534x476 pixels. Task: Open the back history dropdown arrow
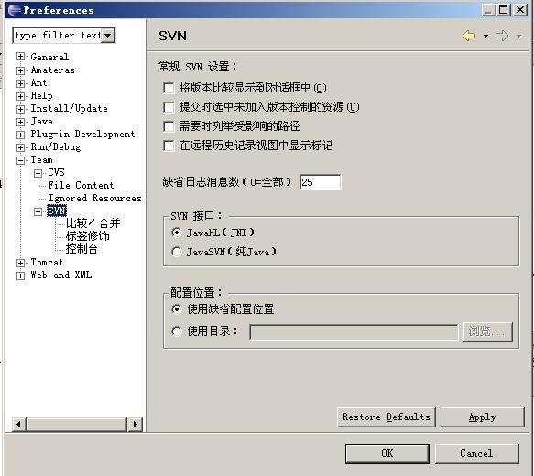[x=485, y=36]
